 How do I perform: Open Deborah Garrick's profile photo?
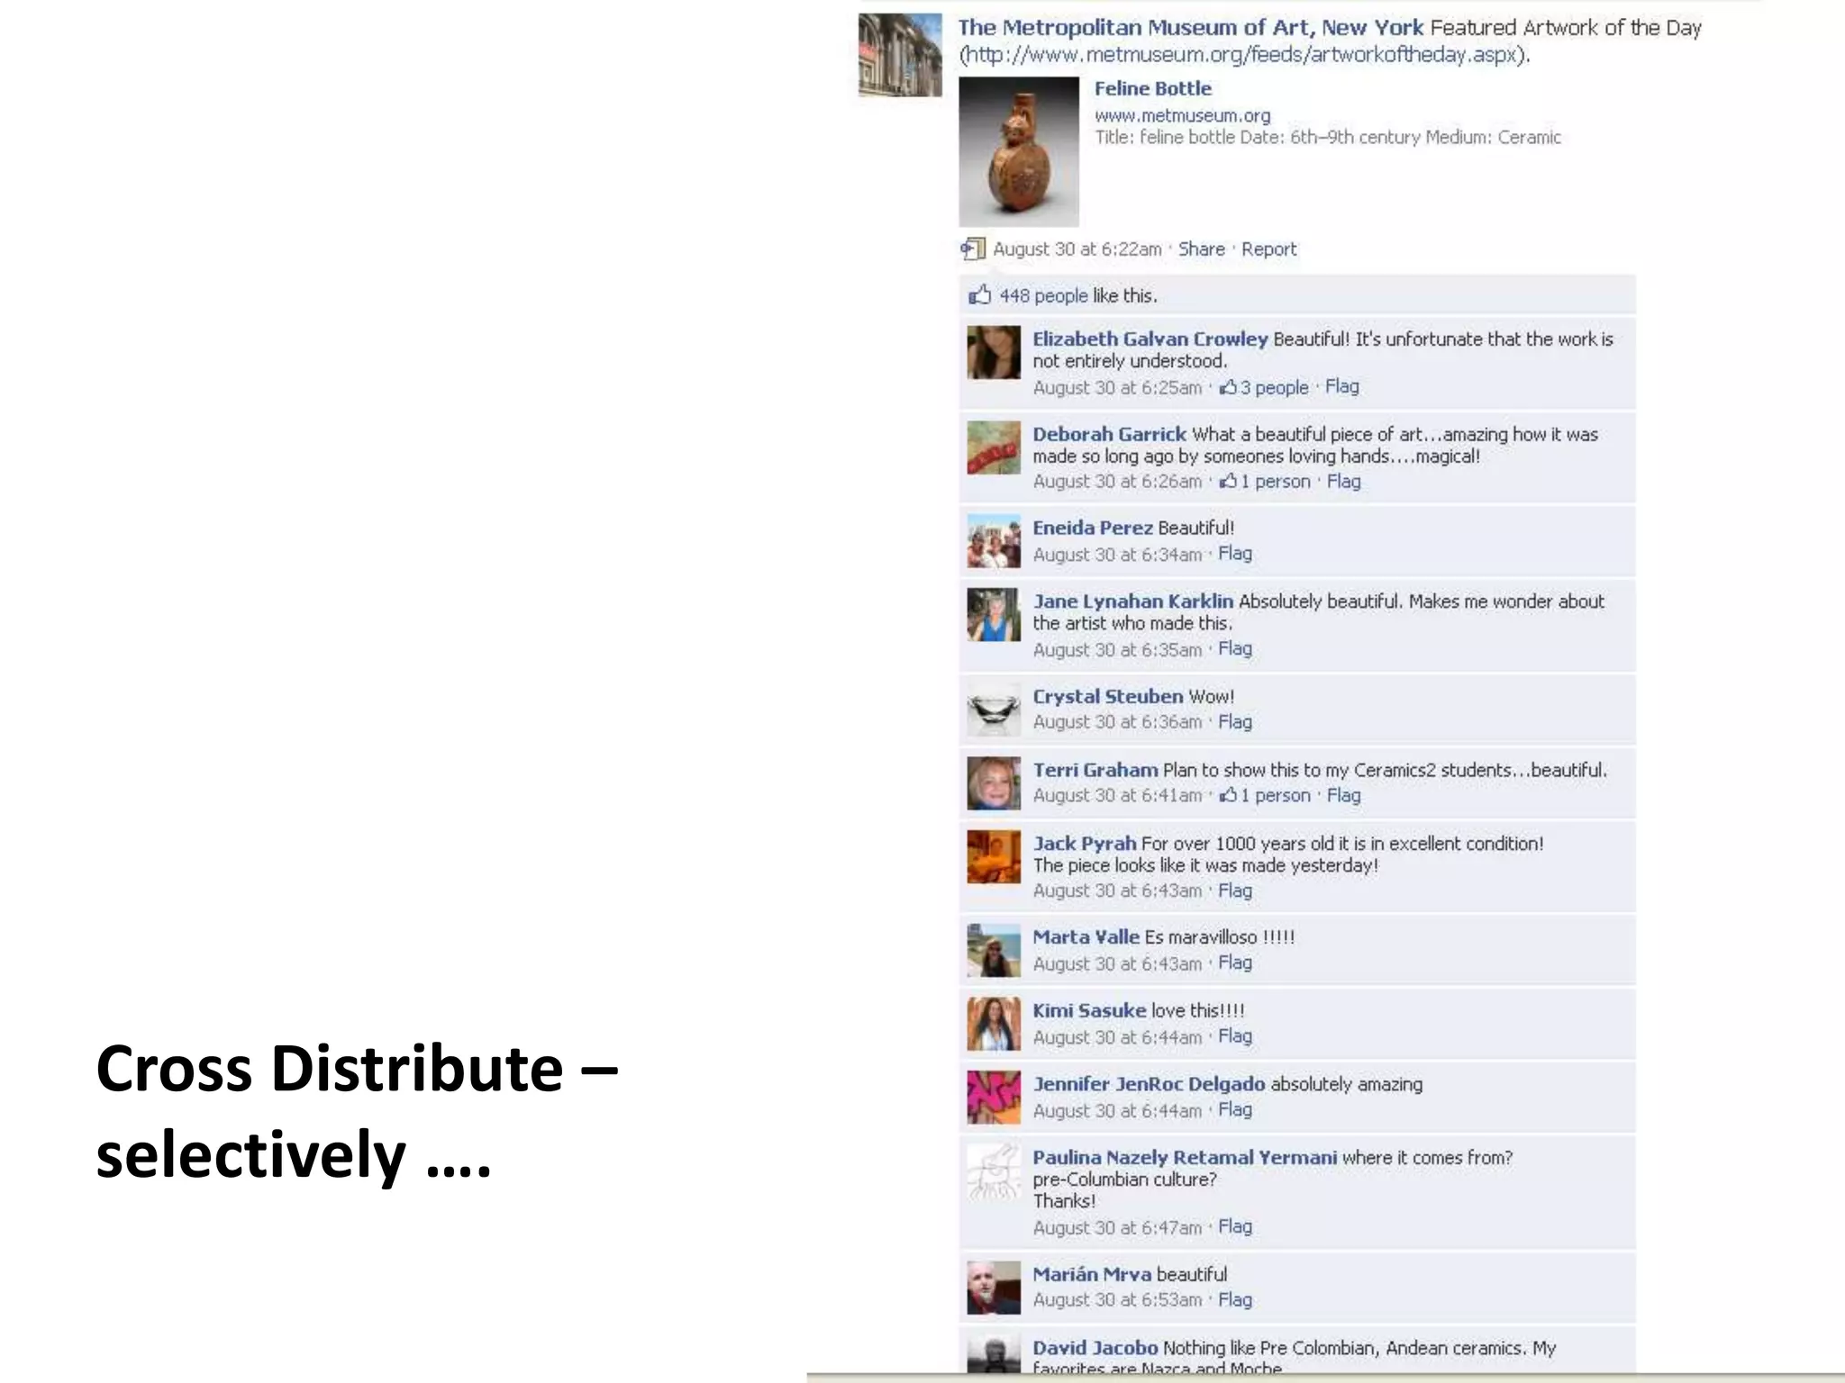(994, 447)
